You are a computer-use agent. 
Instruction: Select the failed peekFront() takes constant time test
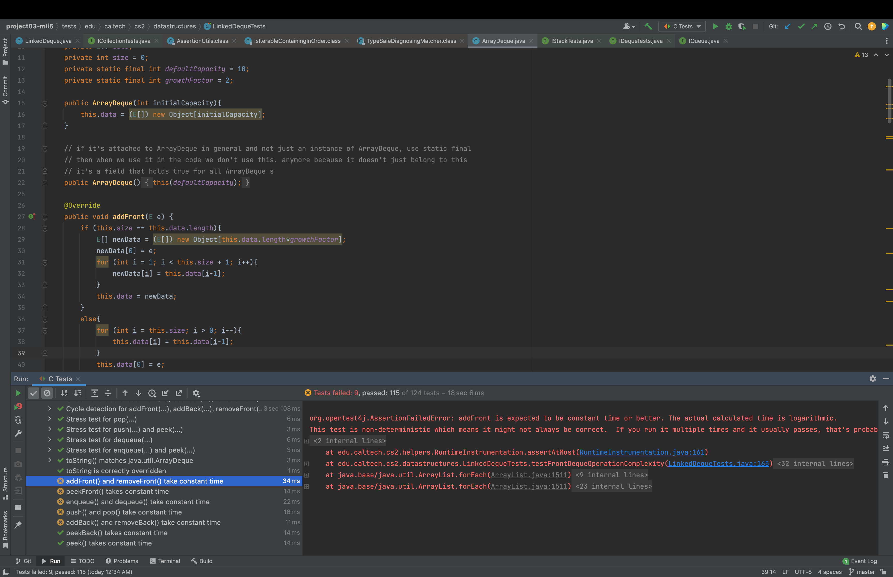(117, 491)
